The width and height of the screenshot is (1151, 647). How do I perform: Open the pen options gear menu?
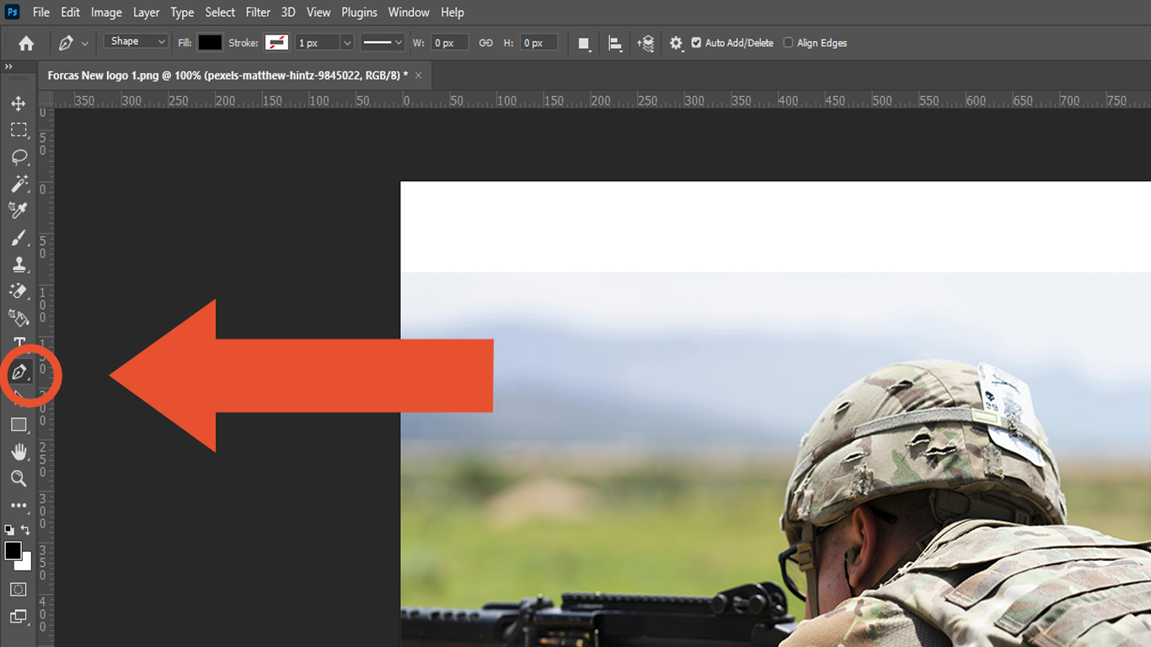click(x=676, y=43)
